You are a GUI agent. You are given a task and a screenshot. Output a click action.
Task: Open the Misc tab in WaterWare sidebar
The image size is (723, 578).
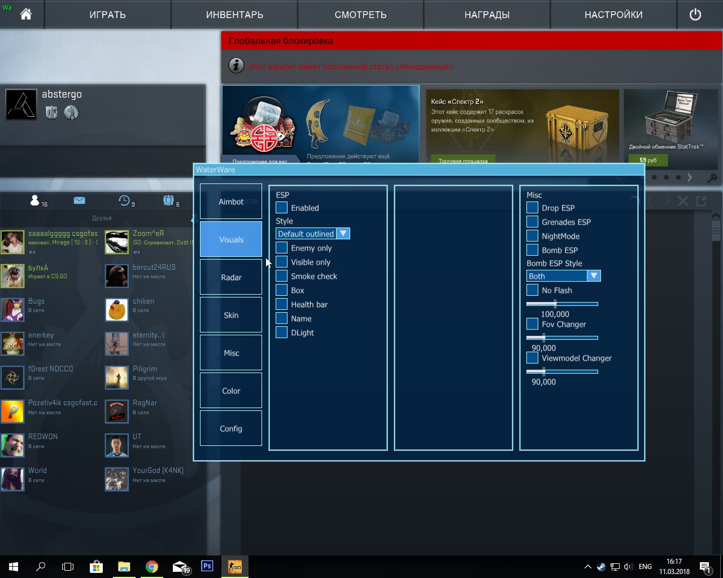tap(231, 353)
